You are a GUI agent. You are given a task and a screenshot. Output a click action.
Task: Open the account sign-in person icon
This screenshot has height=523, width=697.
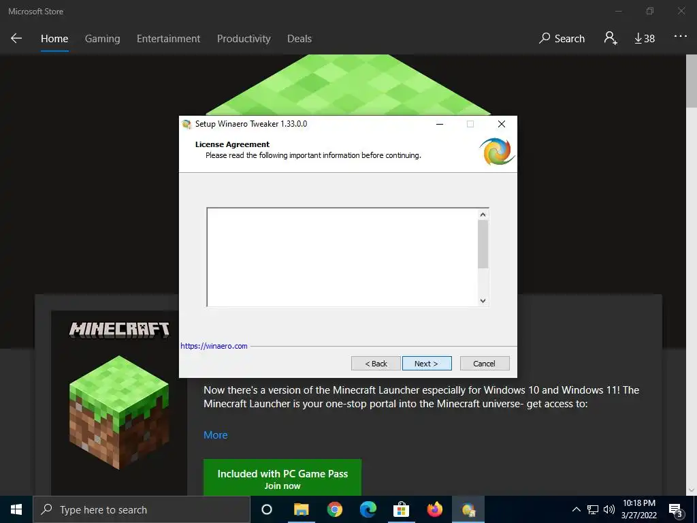click(611, 38)
